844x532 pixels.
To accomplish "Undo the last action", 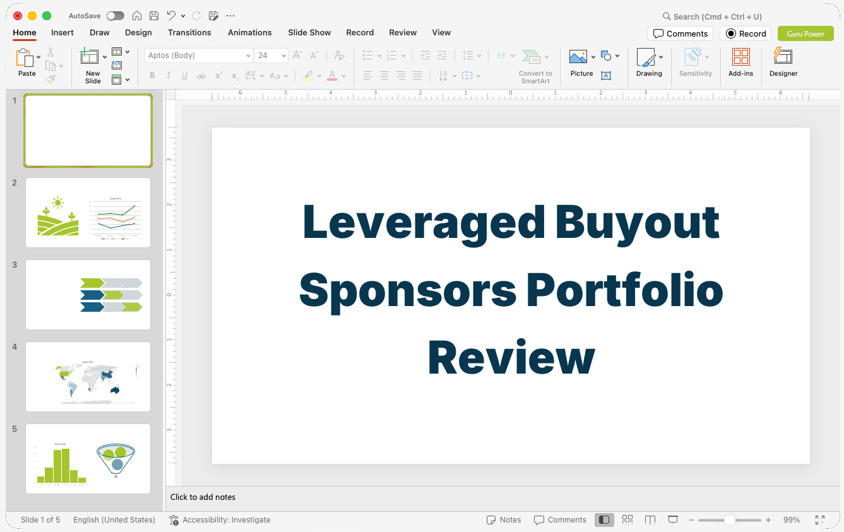I will click(x=171, y=16).
